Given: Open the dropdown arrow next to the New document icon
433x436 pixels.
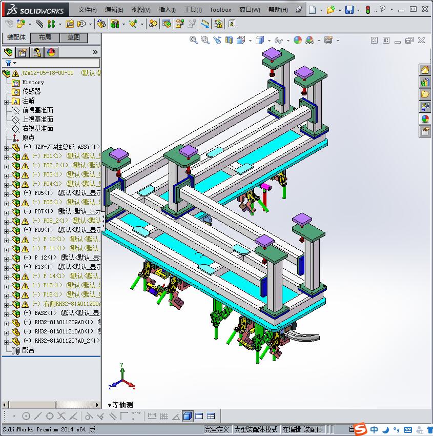Looking at the screenshot, I should coord(321,10).
